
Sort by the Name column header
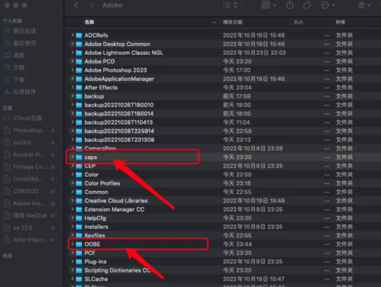pyautogui.click(x=89, y=22)
